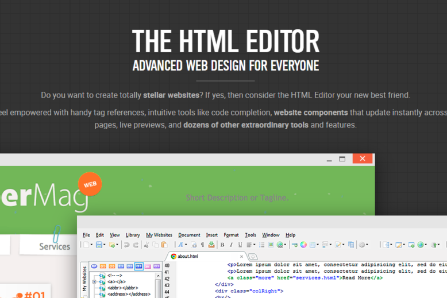447x298 pixels.
Task: Switch to the about.html editor tab
Action: 206,256
